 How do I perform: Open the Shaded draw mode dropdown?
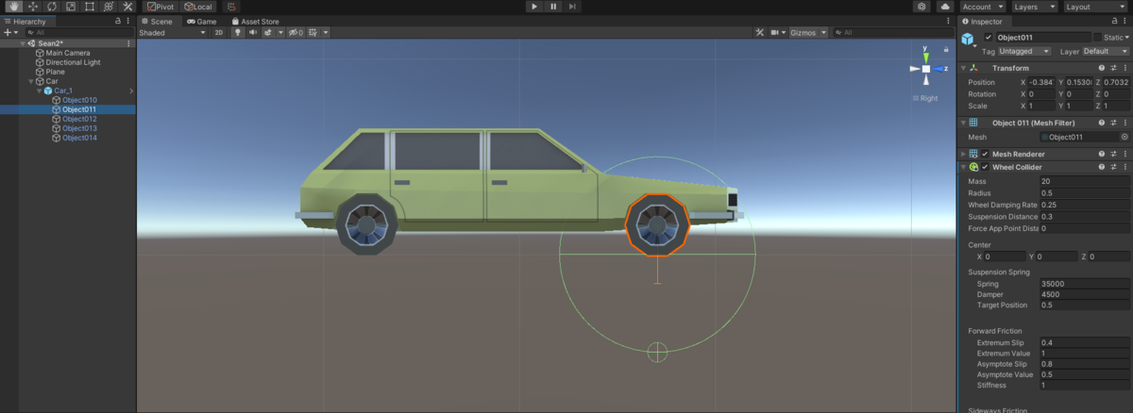click(x=172, y=32)
